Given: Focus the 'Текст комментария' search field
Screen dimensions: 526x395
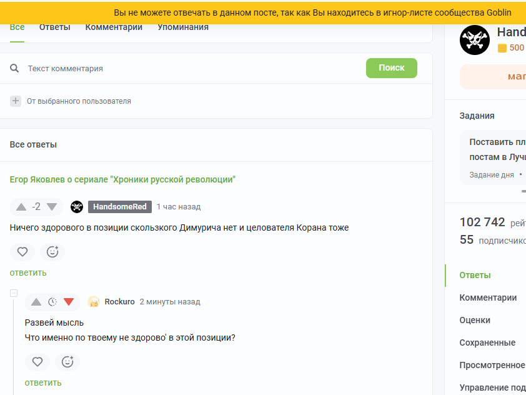Looking at the screenshot, I should click(187, 68).
